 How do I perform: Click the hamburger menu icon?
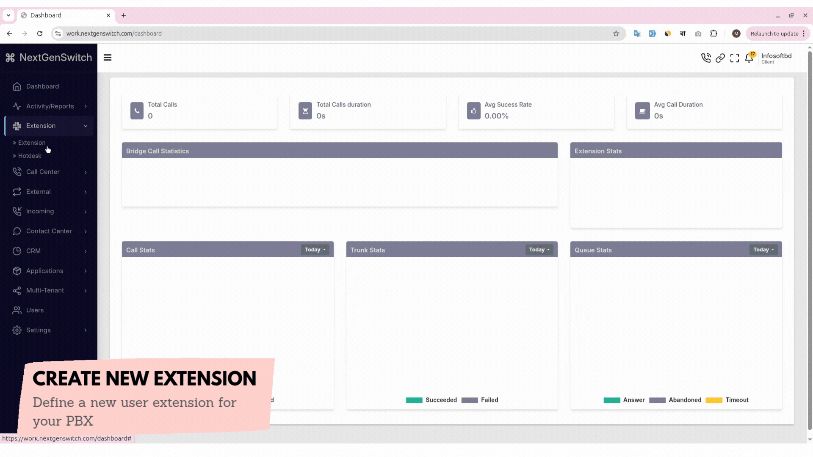108,58
